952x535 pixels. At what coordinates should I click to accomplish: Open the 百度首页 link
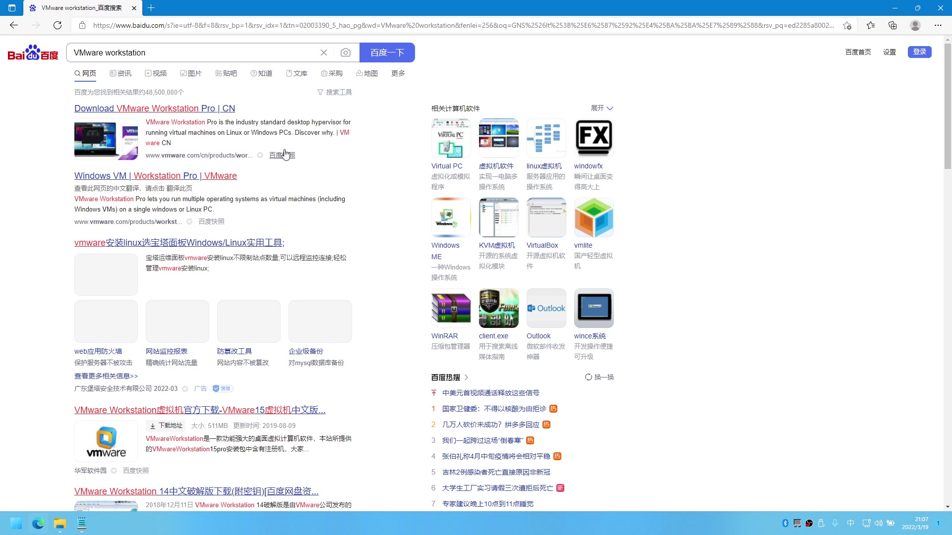858,52
